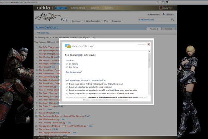Open File:Deva female link

[46, 113]
